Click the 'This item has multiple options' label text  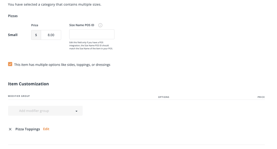click(62, 64)
